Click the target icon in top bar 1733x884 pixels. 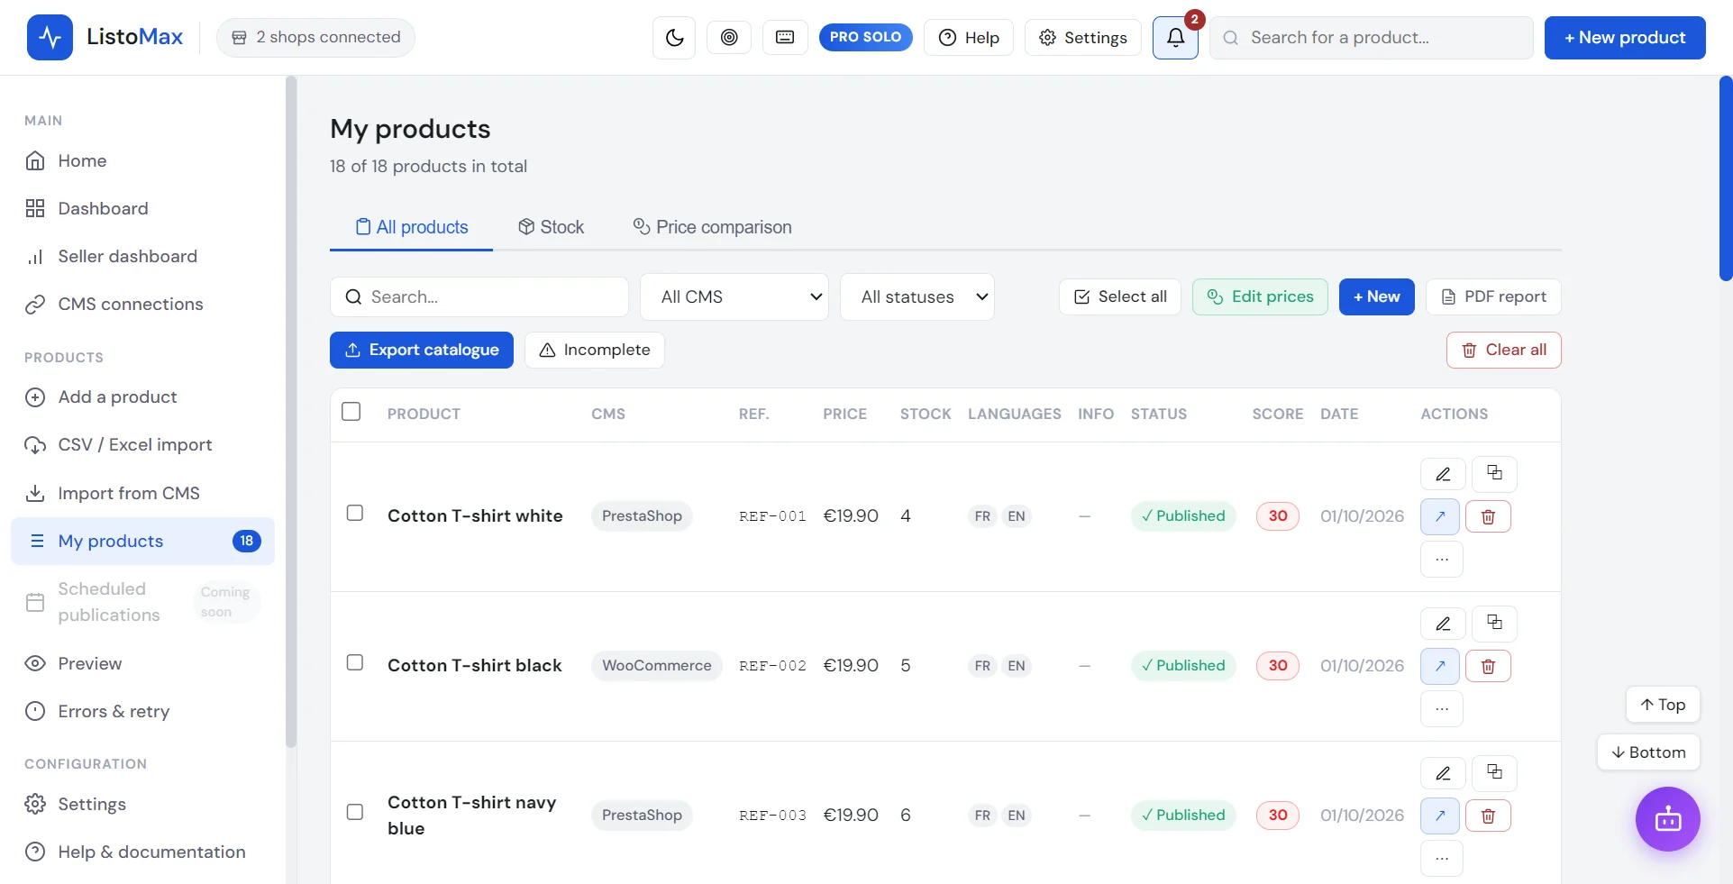click(729, 37)
